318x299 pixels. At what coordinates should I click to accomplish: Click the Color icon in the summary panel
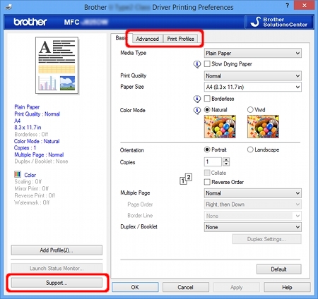tap(18, 174)
